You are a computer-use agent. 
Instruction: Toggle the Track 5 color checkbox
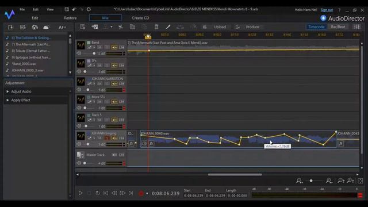89,115
